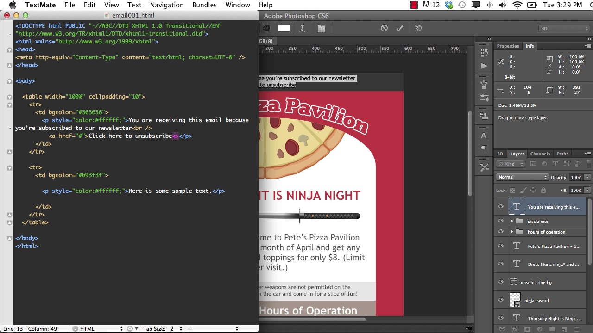The width and height of the screenshot is (593, 333).
Task: Expand the disclaimer layer group
Action: click(x=511, y=221)
